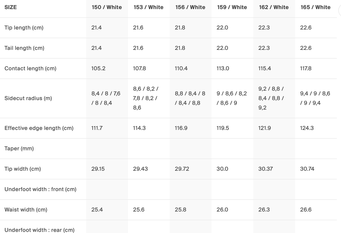
Task: Select the Effective edge length (cm) label
Action: [x=39, y=128]
